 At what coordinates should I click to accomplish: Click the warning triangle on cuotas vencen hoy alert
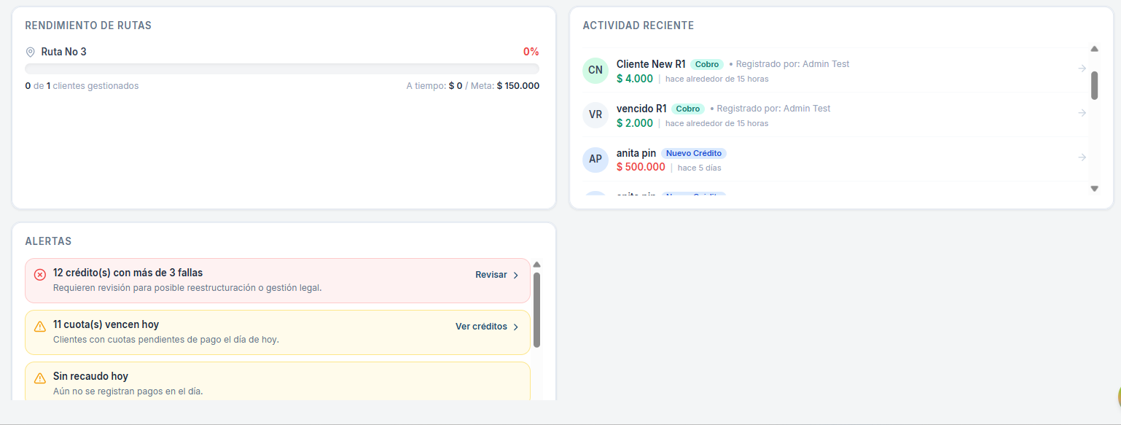(40, 326)
